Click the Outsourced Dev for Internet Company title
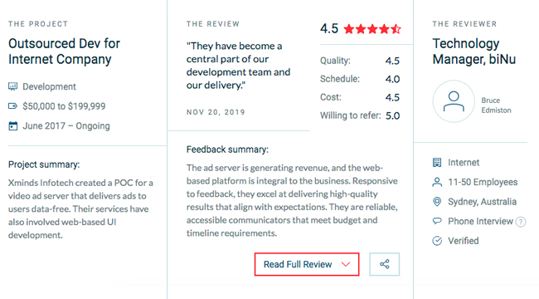539x299 pixels. click(65, 51)
